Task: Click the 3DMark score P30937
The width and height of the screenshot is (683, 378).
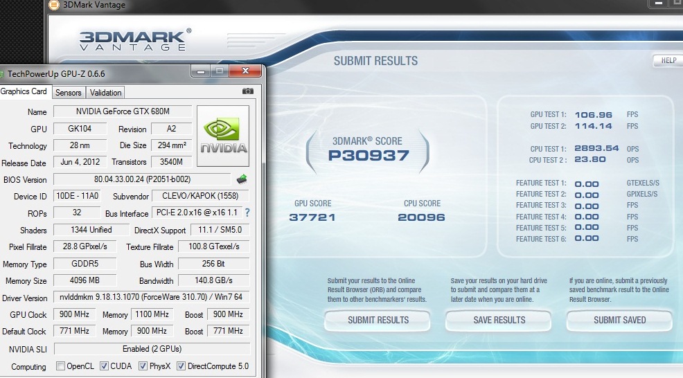Action: coord(369,156)
